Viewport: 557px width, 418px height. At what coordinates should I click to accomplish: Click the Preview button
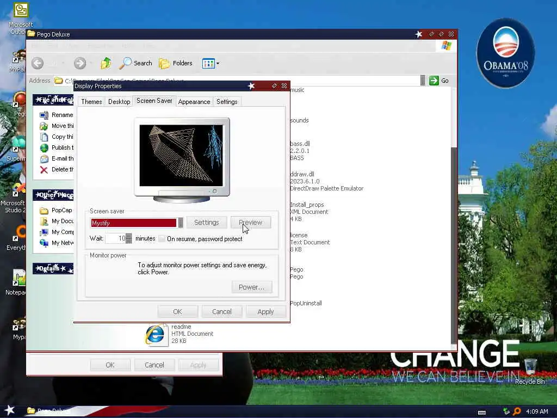[251, 223]
